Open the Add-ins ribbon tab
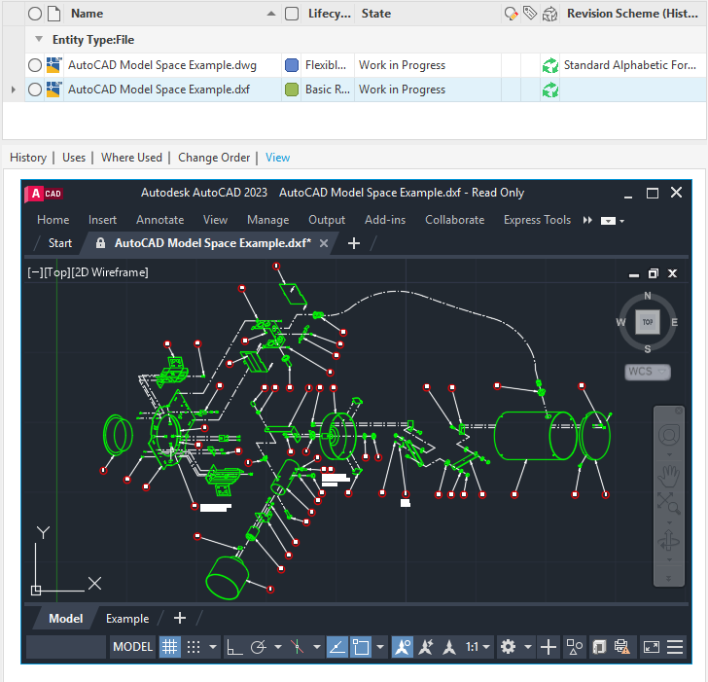The image size is (708, 682). 385,220
